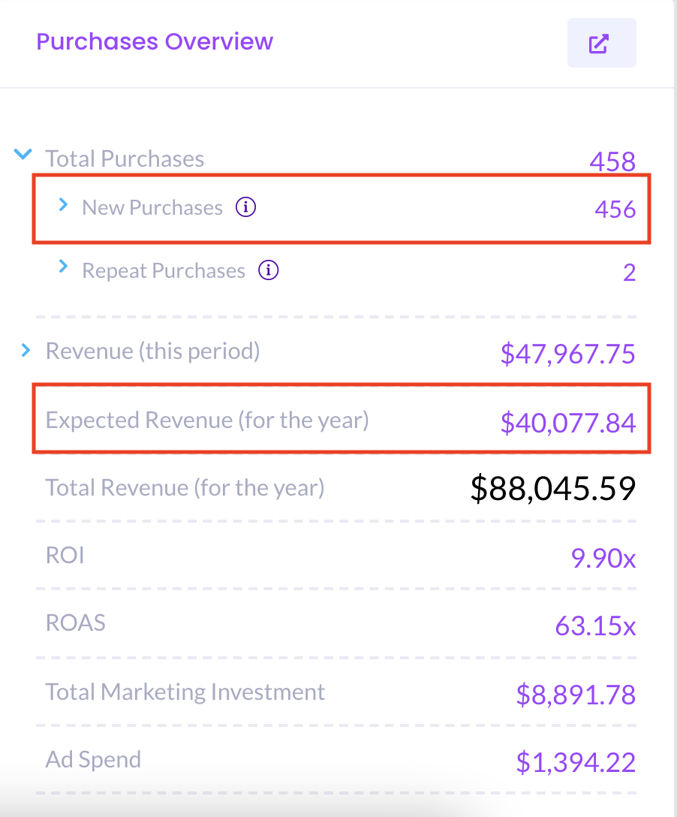This screenshot has width=677, height=817.
Task: Expand the New Purchases row
Action: 64,205
